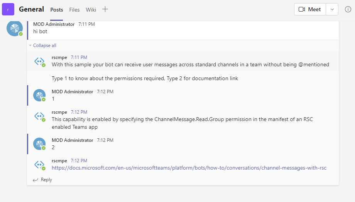Click the General channel title
This screenshot has height=202, width=355.
[x=32, y=9]
